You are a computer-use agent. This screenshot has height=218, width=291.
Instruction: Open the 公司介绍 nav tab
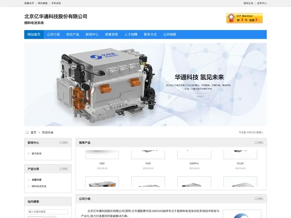click(53, 34)
